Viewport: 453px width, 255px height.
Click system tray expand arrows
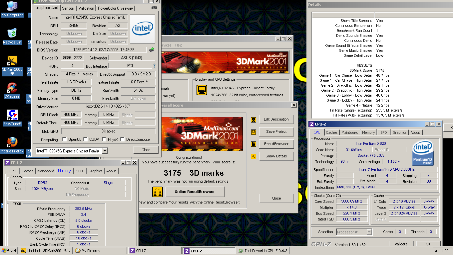pos(436,251)
